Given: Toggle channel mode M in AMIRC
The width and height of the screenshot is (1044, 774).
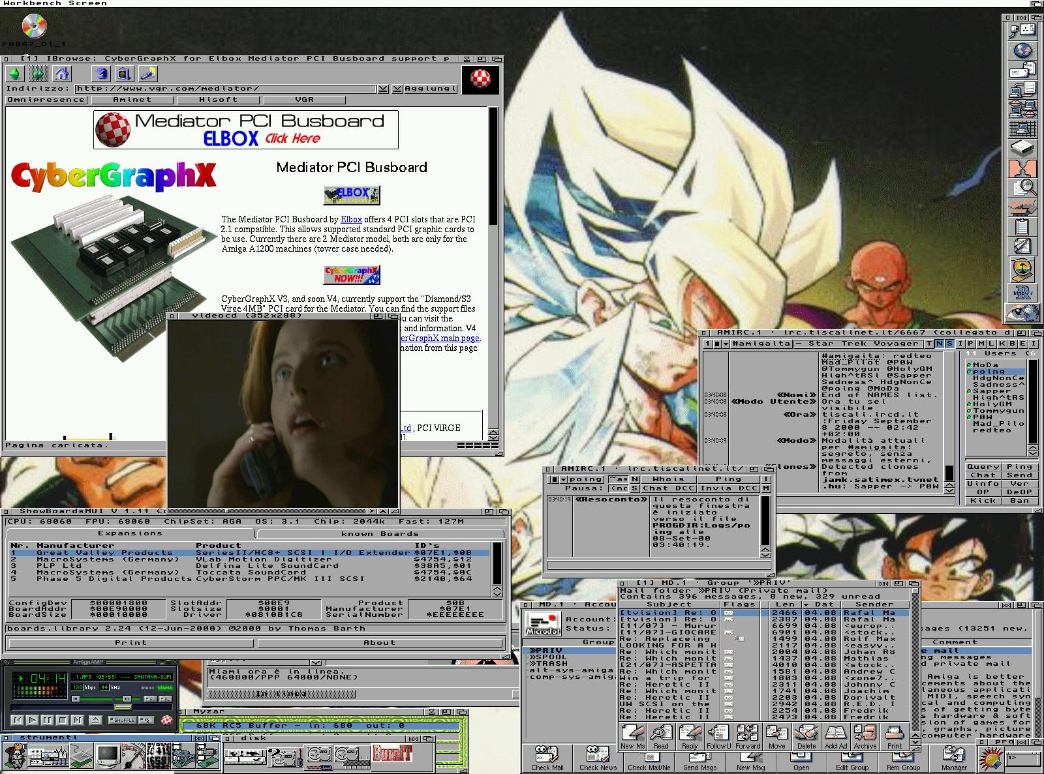Looking at the screenshot, I should click(981, 344).
